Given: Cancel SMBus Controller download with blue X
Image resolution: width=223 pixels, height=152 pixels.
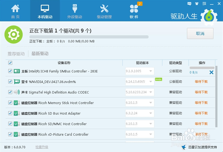Looking at the screenshot, I should [211, 72].
